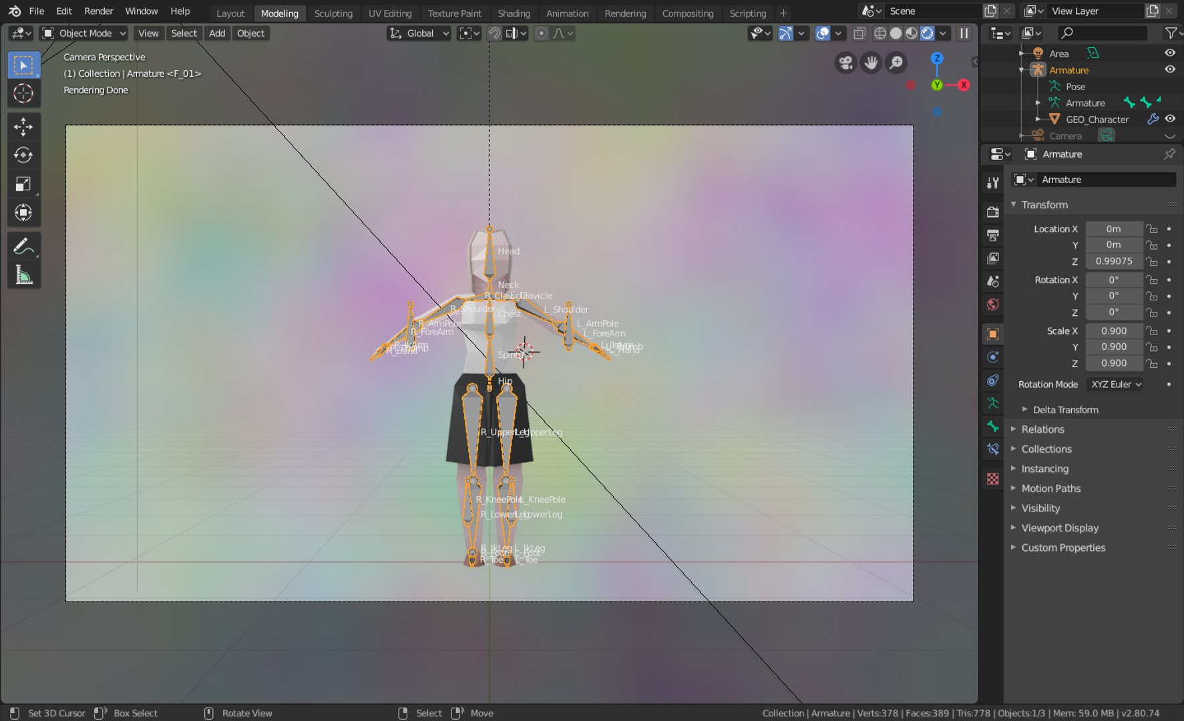The width and height of the screenshot is (1184, 721).
Task: Click the Scale X value field
Action: click(x=1113, y=331)
